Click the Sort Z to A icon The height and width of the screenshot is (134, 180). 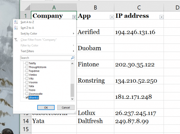point(16,28)
